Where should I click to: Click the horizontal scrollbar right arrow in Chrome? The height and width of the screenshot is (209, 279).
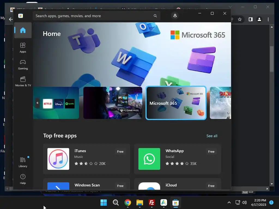pyautogui.click(x=267, y=189)
